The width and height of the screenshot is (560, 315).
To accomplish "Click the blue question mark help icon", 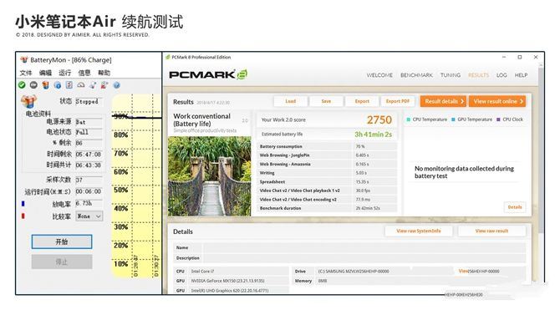I will click(x=116, y=85).
